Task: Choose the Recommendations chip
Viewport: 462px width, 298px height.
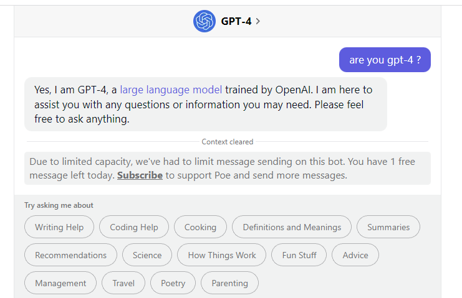Action: pos(70,255)
